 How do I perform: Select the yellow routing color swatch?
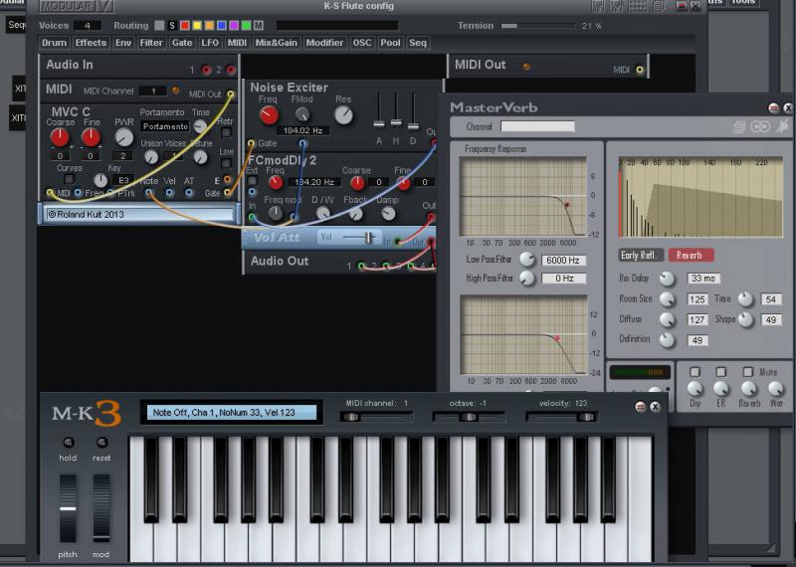tap(197, 26)
